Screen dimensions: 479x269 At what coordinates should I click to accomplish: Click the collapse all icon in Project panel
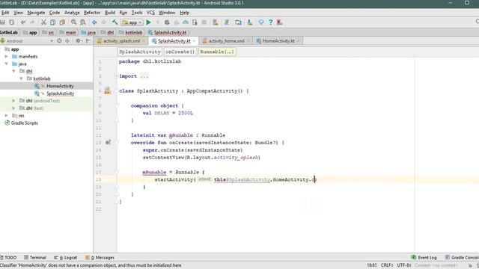pos(67,40)
